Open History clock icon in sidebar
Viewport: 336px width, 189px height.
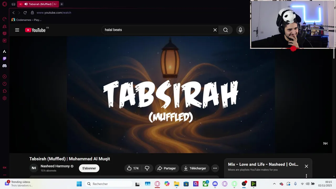[4, 84]
